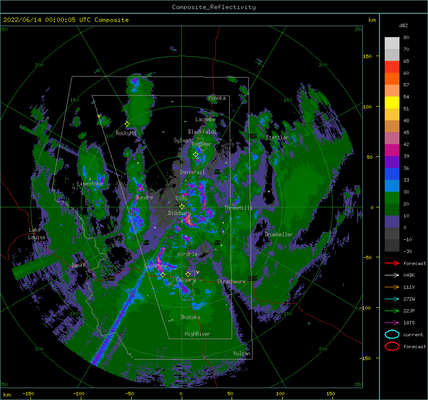The width and height of the screenshot is (428, 400).
Task: Click the red forecast arrow legend icon
Action: (392, 263)
